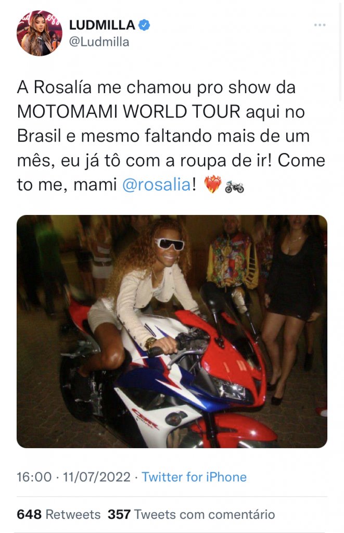This screenshot has height=533, width=344.
Task: Click the motorcycle emoji in the tweet
Action: pyautogui.click(x=235, y=186)
